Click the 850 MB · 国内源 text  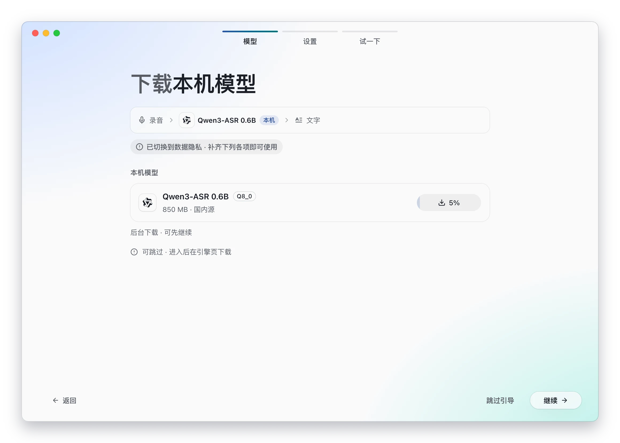[x=188, y=209]
